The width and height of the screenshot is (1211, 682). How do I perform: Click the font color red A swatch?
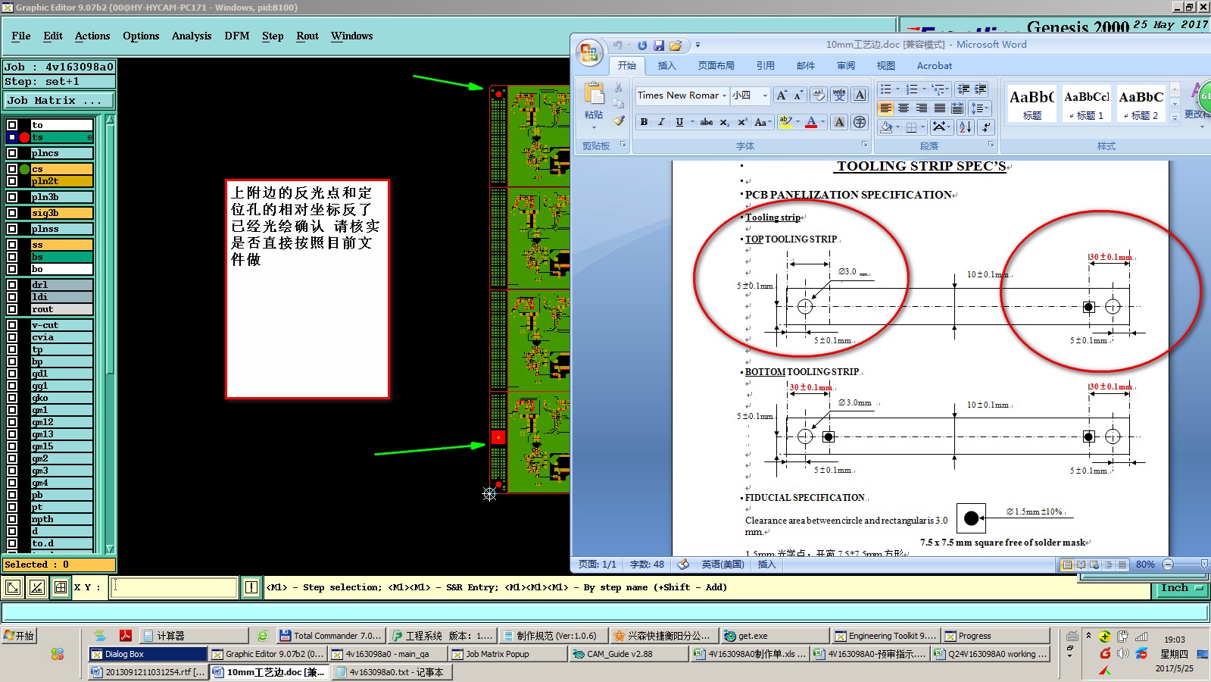point(811,122)
